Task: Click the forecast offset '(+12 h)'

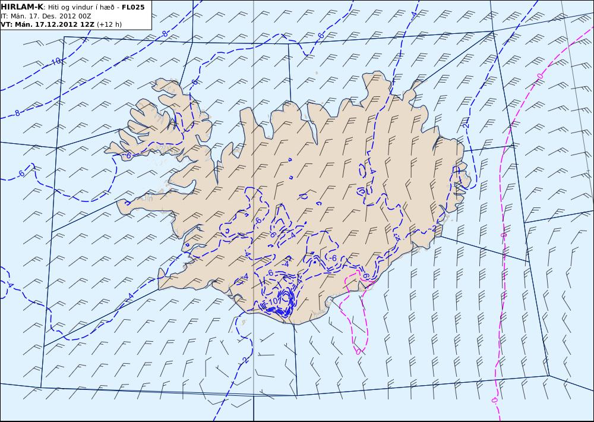Action: point(109,24)
